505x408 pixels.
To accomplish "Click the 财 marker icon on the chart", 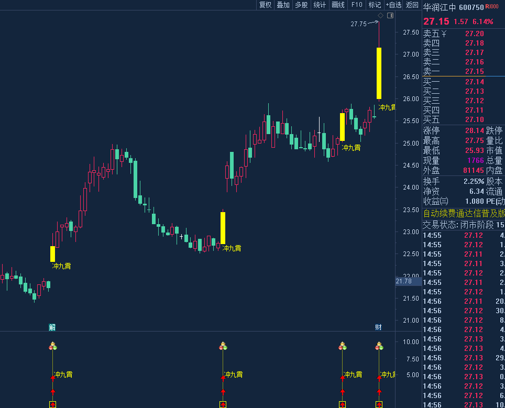I will coord(378,327).
